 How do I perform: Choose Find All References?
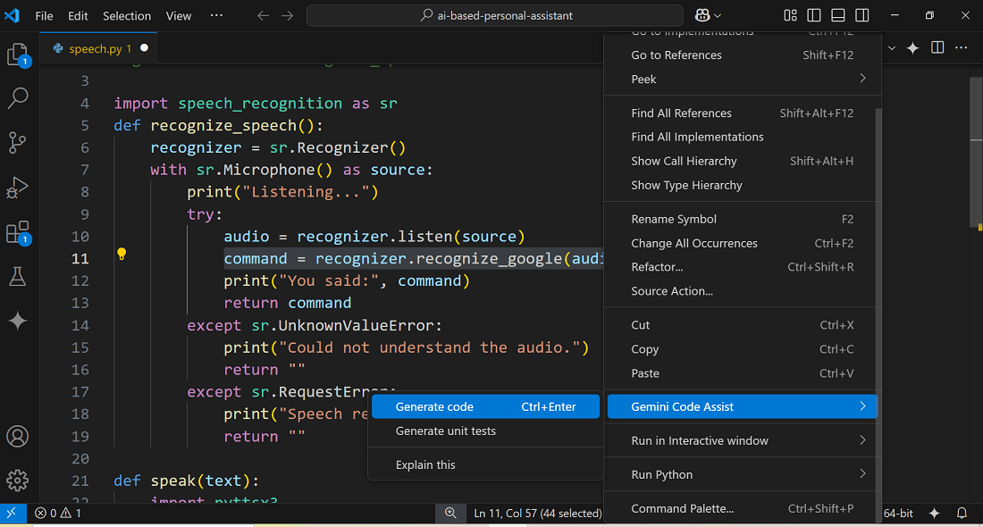pos(743,113)
